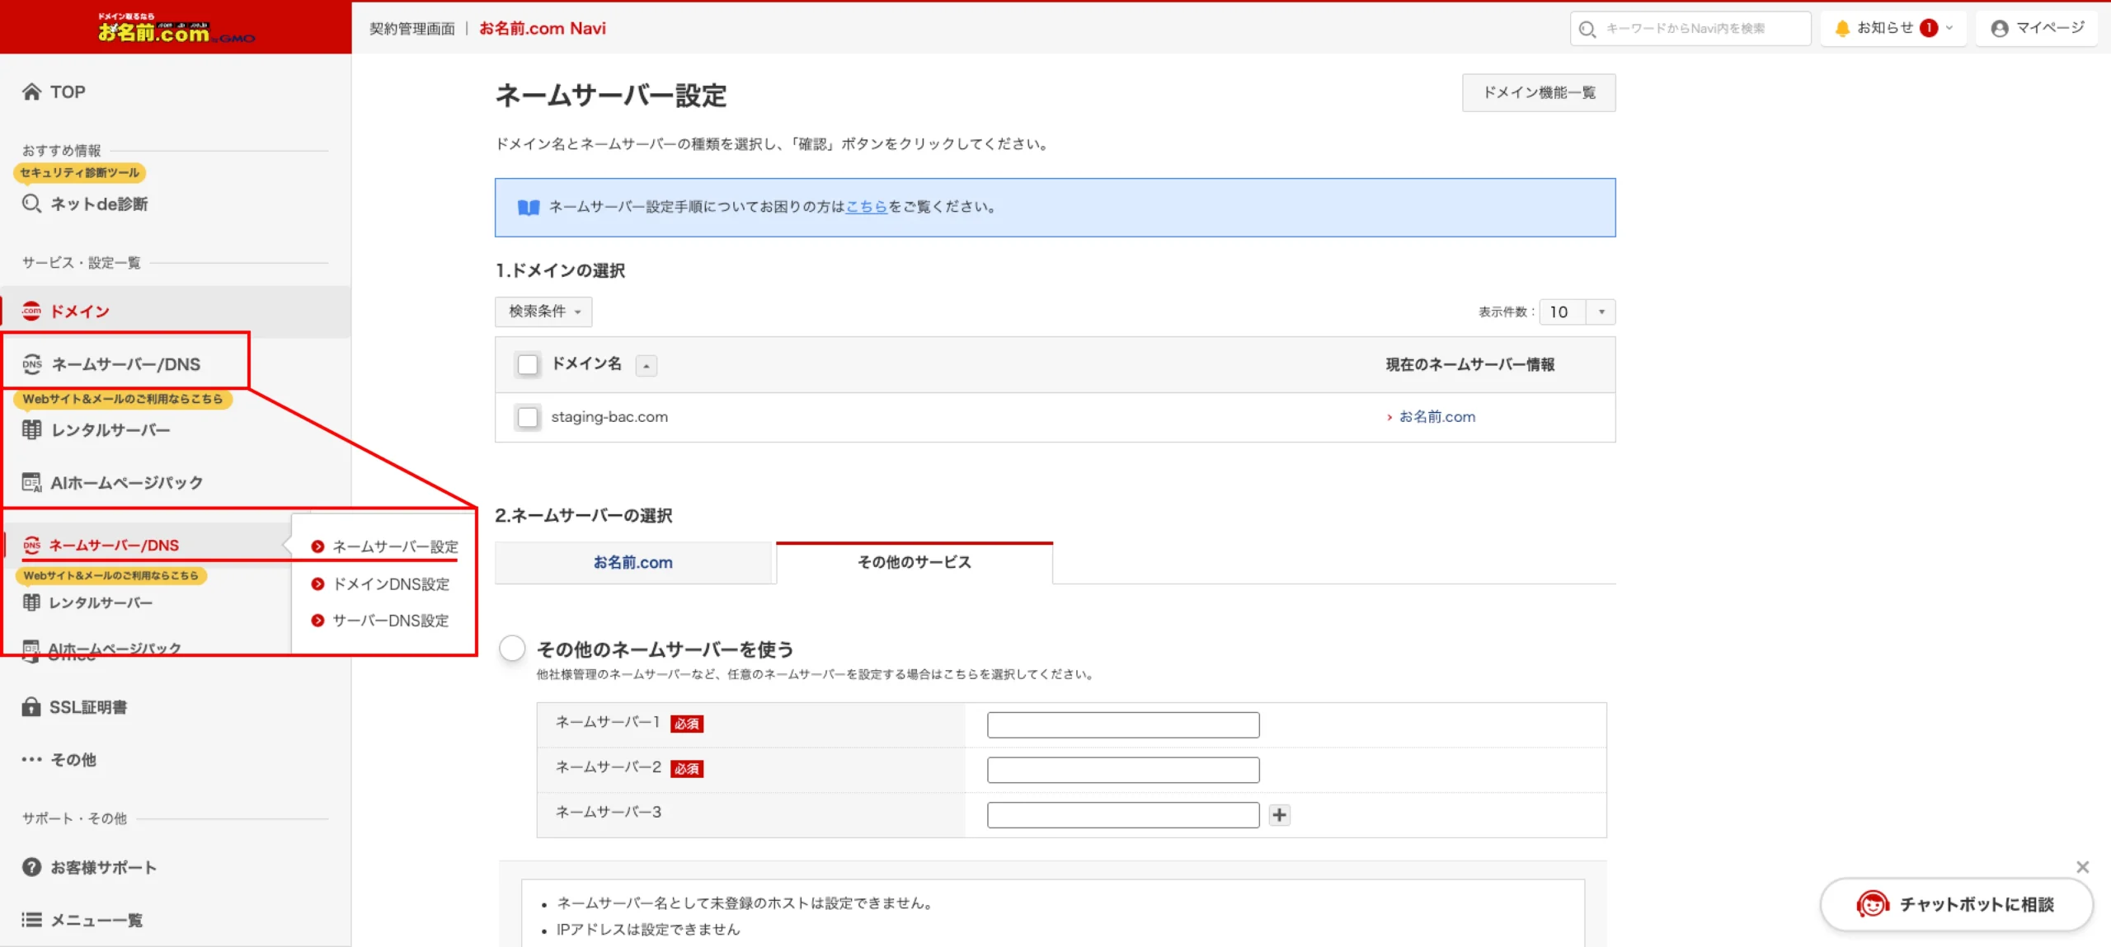Viewport: 2111px width, 947px height.
Task: Click the お客様サポート question mark icon
Action: [x=31, y=867]
